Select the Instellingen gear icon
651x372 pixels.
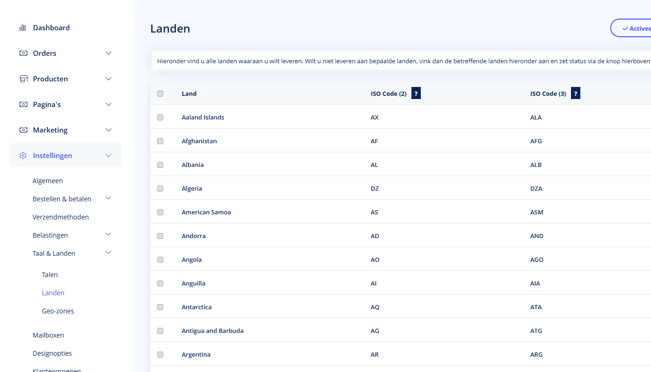click(23, 155)
